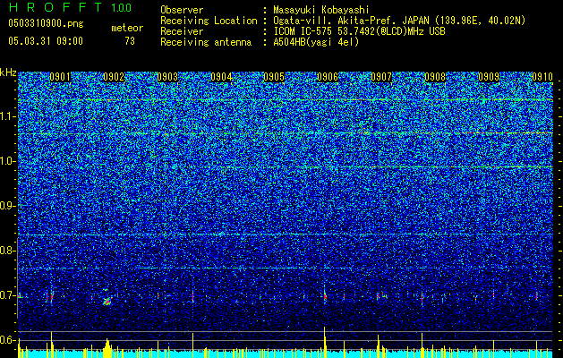This screenshot has height=358, width=563.
Task: Click the 1.0 frequency axis label
Action: pyautogui.click(x=8, y=161)
